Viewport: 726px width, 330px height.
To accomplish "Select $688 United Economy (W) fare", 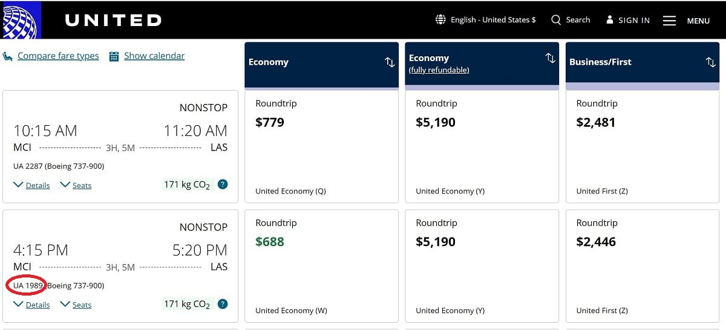I will [321, 266].
